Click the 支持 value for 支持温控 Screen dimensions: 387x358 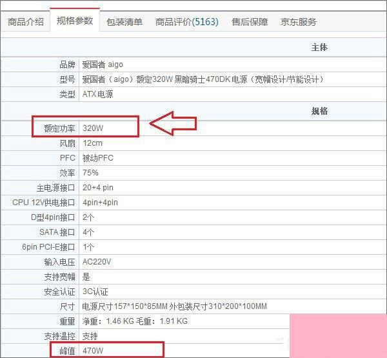90,336
